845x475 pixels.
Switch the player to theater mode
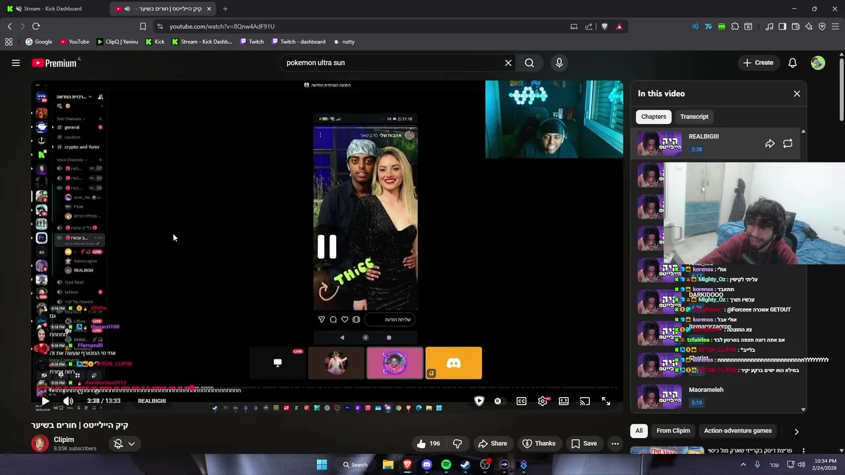click(x=564, y=400)
